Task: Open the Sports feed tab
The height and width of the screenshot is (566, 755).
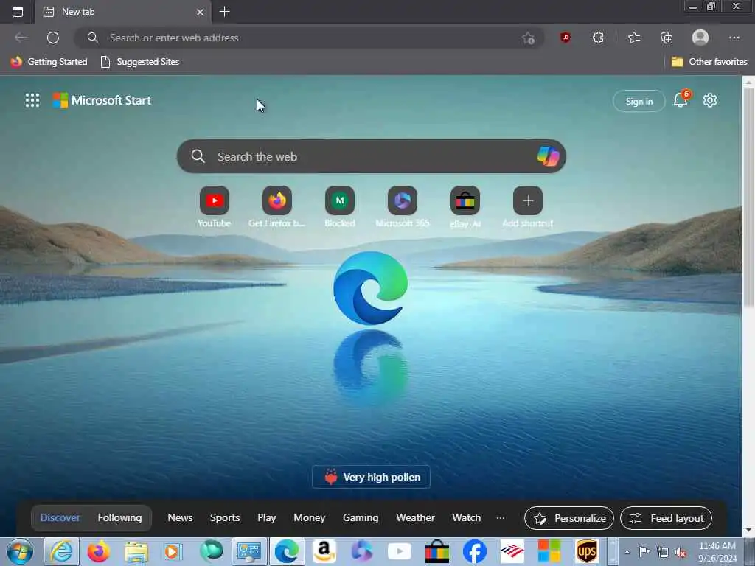Action: 225,517
